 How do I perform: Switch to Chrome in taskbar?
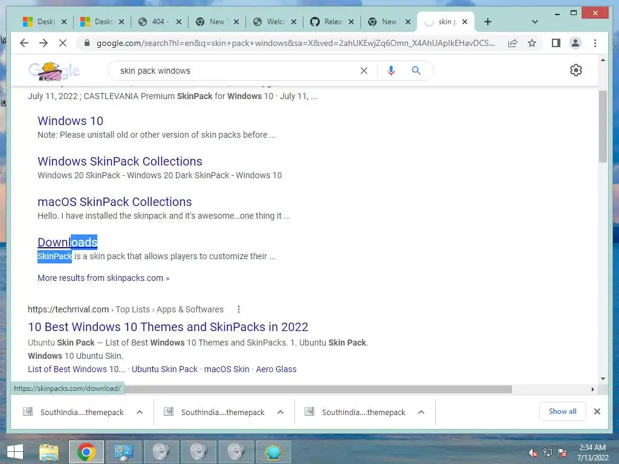(x=86, y=452)
